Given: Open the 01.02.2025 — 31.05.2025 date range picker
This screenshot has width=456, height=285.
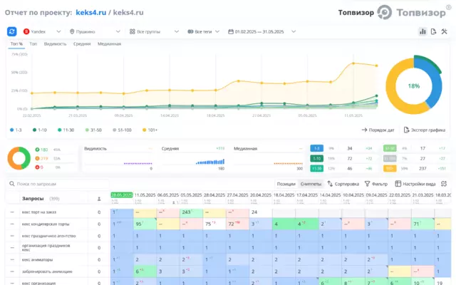Looking at the screenshot, I should click(261, 31).
